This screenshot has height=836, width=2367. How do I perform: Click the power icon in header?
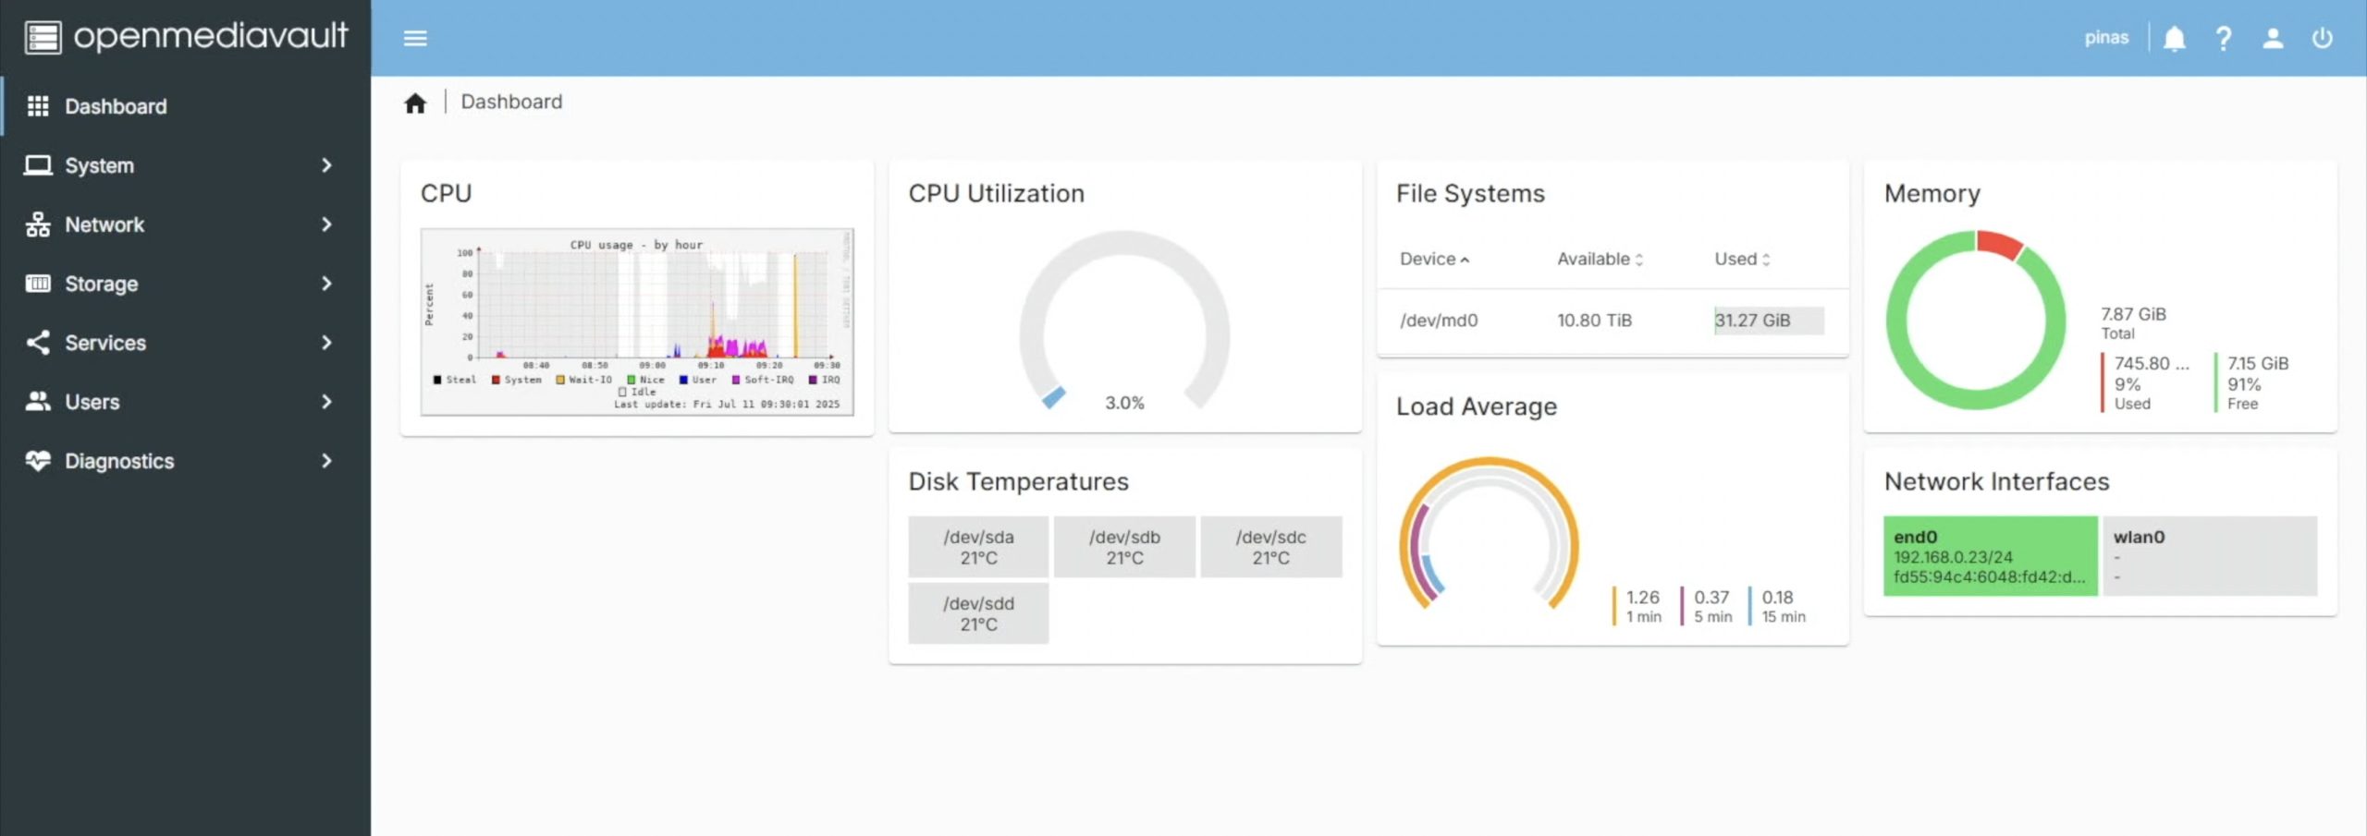click(x=2322, y=38)
